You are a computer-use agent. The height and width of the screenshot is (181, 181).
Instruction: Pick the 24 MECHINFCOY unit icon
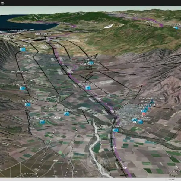click(x=28, y=104)
